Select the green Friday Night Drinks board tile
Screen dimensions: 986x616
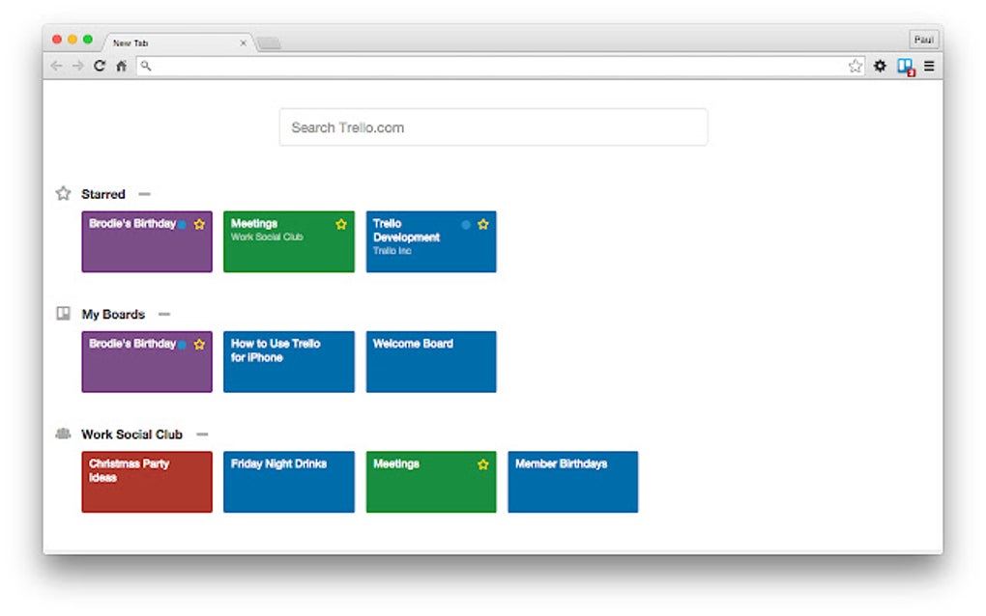288,482
